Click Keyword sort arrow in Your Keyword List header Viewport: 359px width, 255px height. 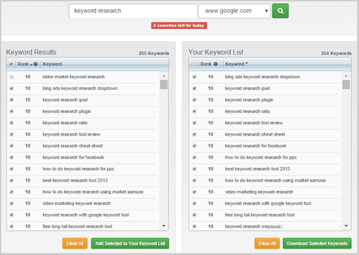tap(247, 63)
